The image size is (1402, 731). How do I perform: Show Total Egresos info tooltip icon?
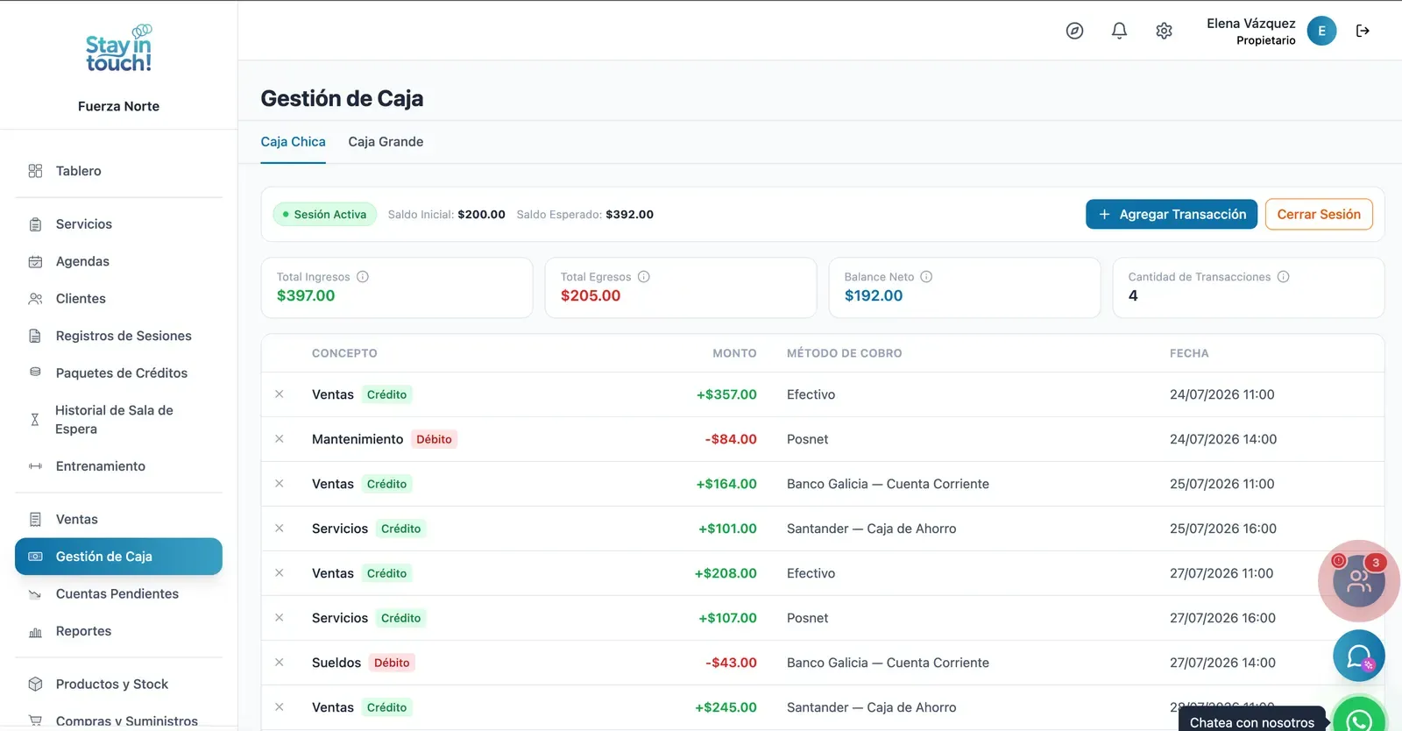pyautogui.click(x=644, y=277)
